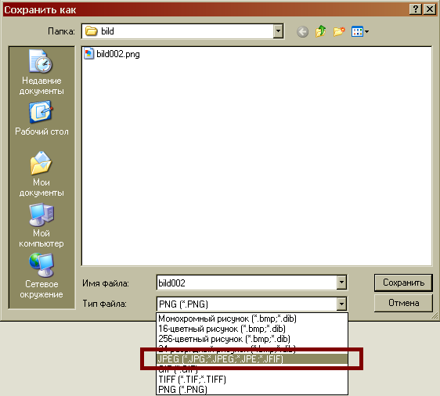Go to Рабочий стол location
The height and width of the screenshot is (396, 440).
pyautogui.click(x=41, y=118)
